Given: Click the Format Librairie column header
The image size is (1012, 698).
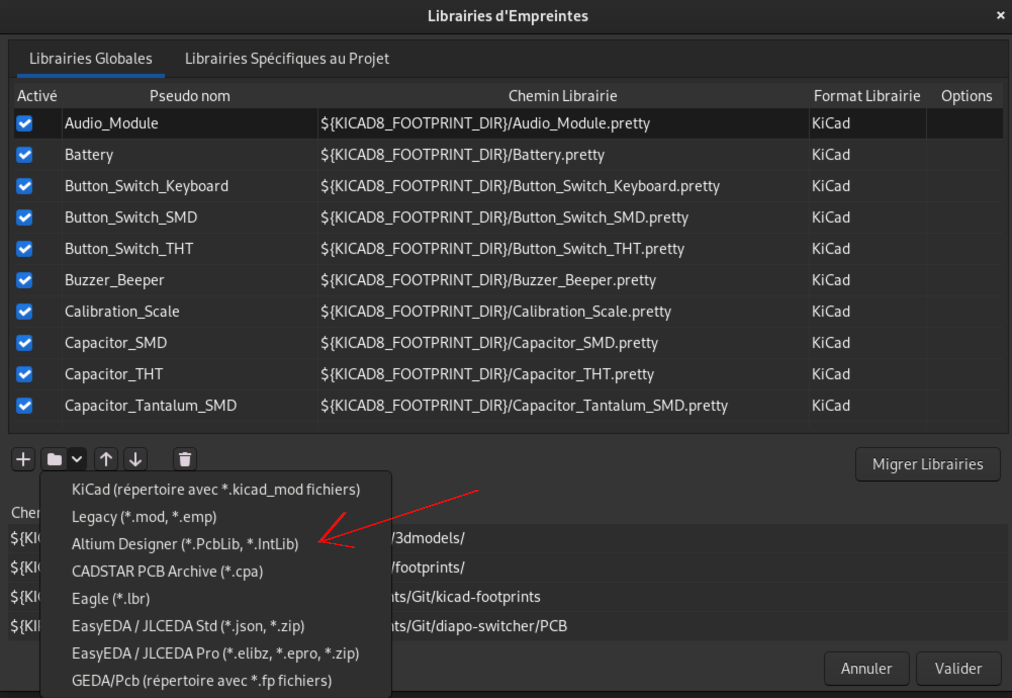Looking at the screenshot, I should point(867,96).
